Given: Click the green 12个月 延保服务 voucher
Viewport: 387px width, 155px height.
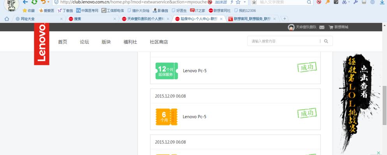Looking at the screenshot, I should click(x=167, y=71).
